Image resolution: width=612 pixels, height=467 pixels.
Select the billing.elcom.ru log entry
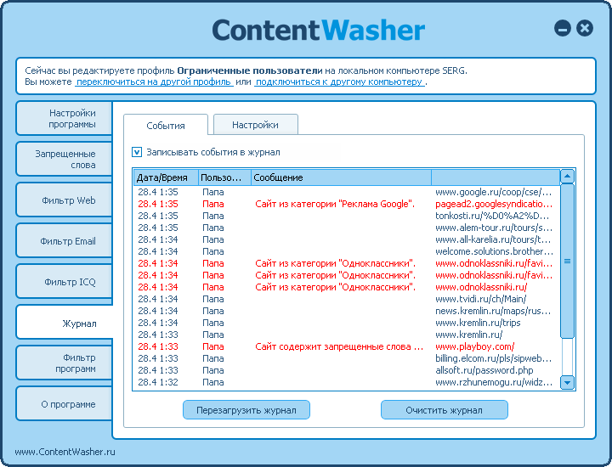346,358
